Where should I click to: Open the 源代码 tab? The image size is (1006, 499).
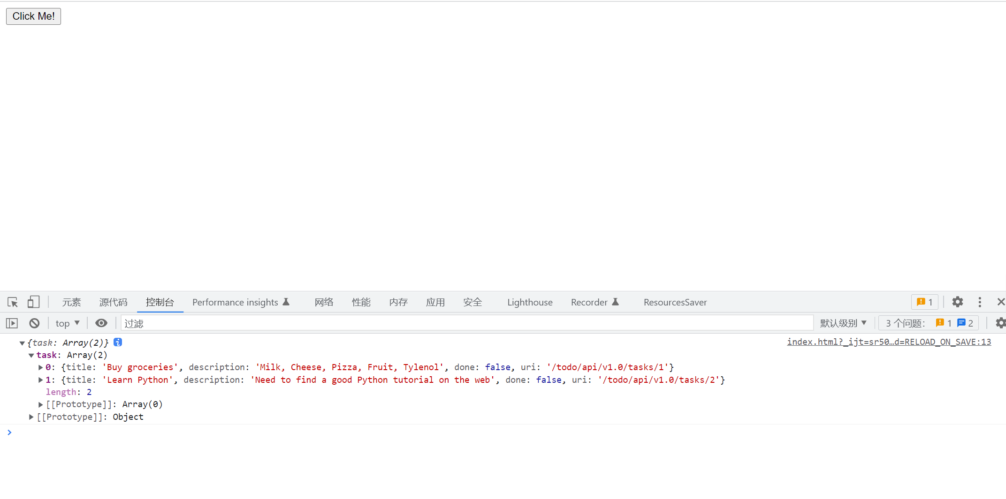113,302
